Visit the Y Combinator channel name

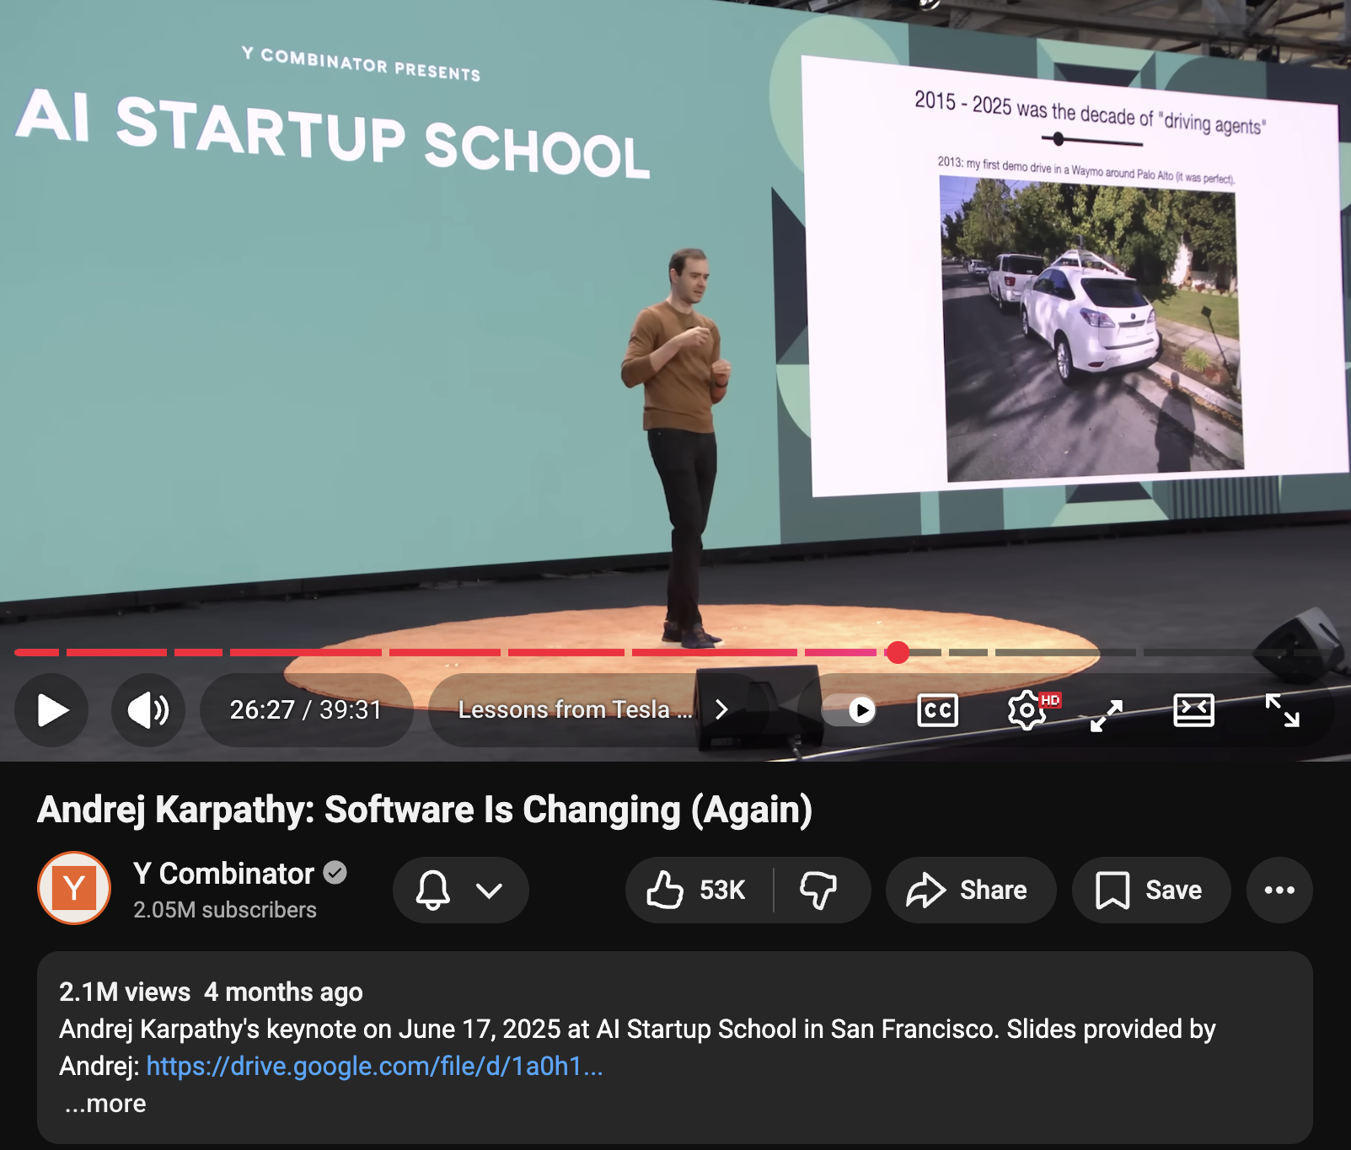coord(224,874)
